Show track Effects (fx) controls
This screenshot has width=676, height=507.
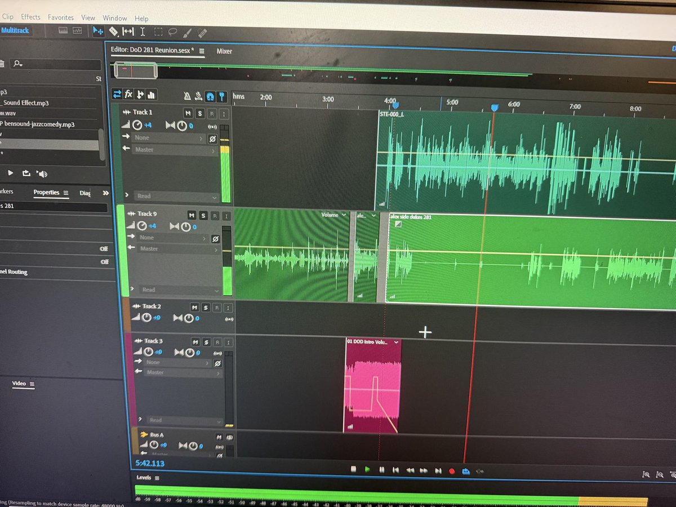(x=128, y=94)
